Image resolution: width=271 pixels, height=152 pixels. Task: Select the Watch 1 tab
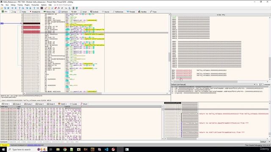coord(63,104)
